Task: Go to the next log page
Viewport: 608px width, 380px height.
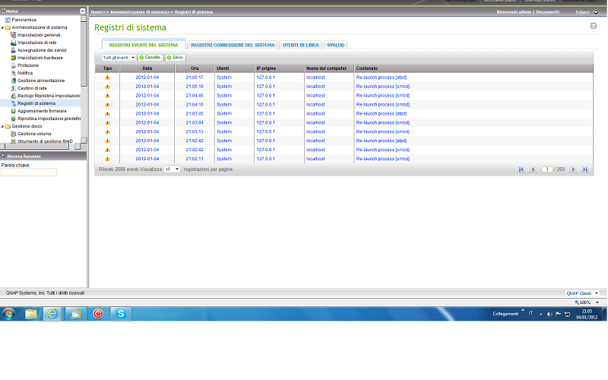Action: click(x=574, y=169)
